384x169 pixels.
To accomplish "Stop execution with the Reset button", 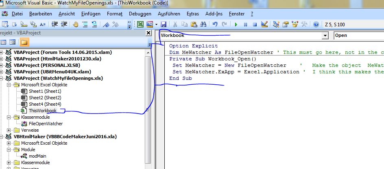I will point(255,24).
